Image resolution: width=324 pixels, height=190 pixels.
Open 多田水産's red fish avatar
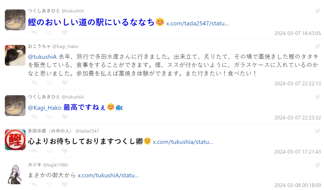15,140
